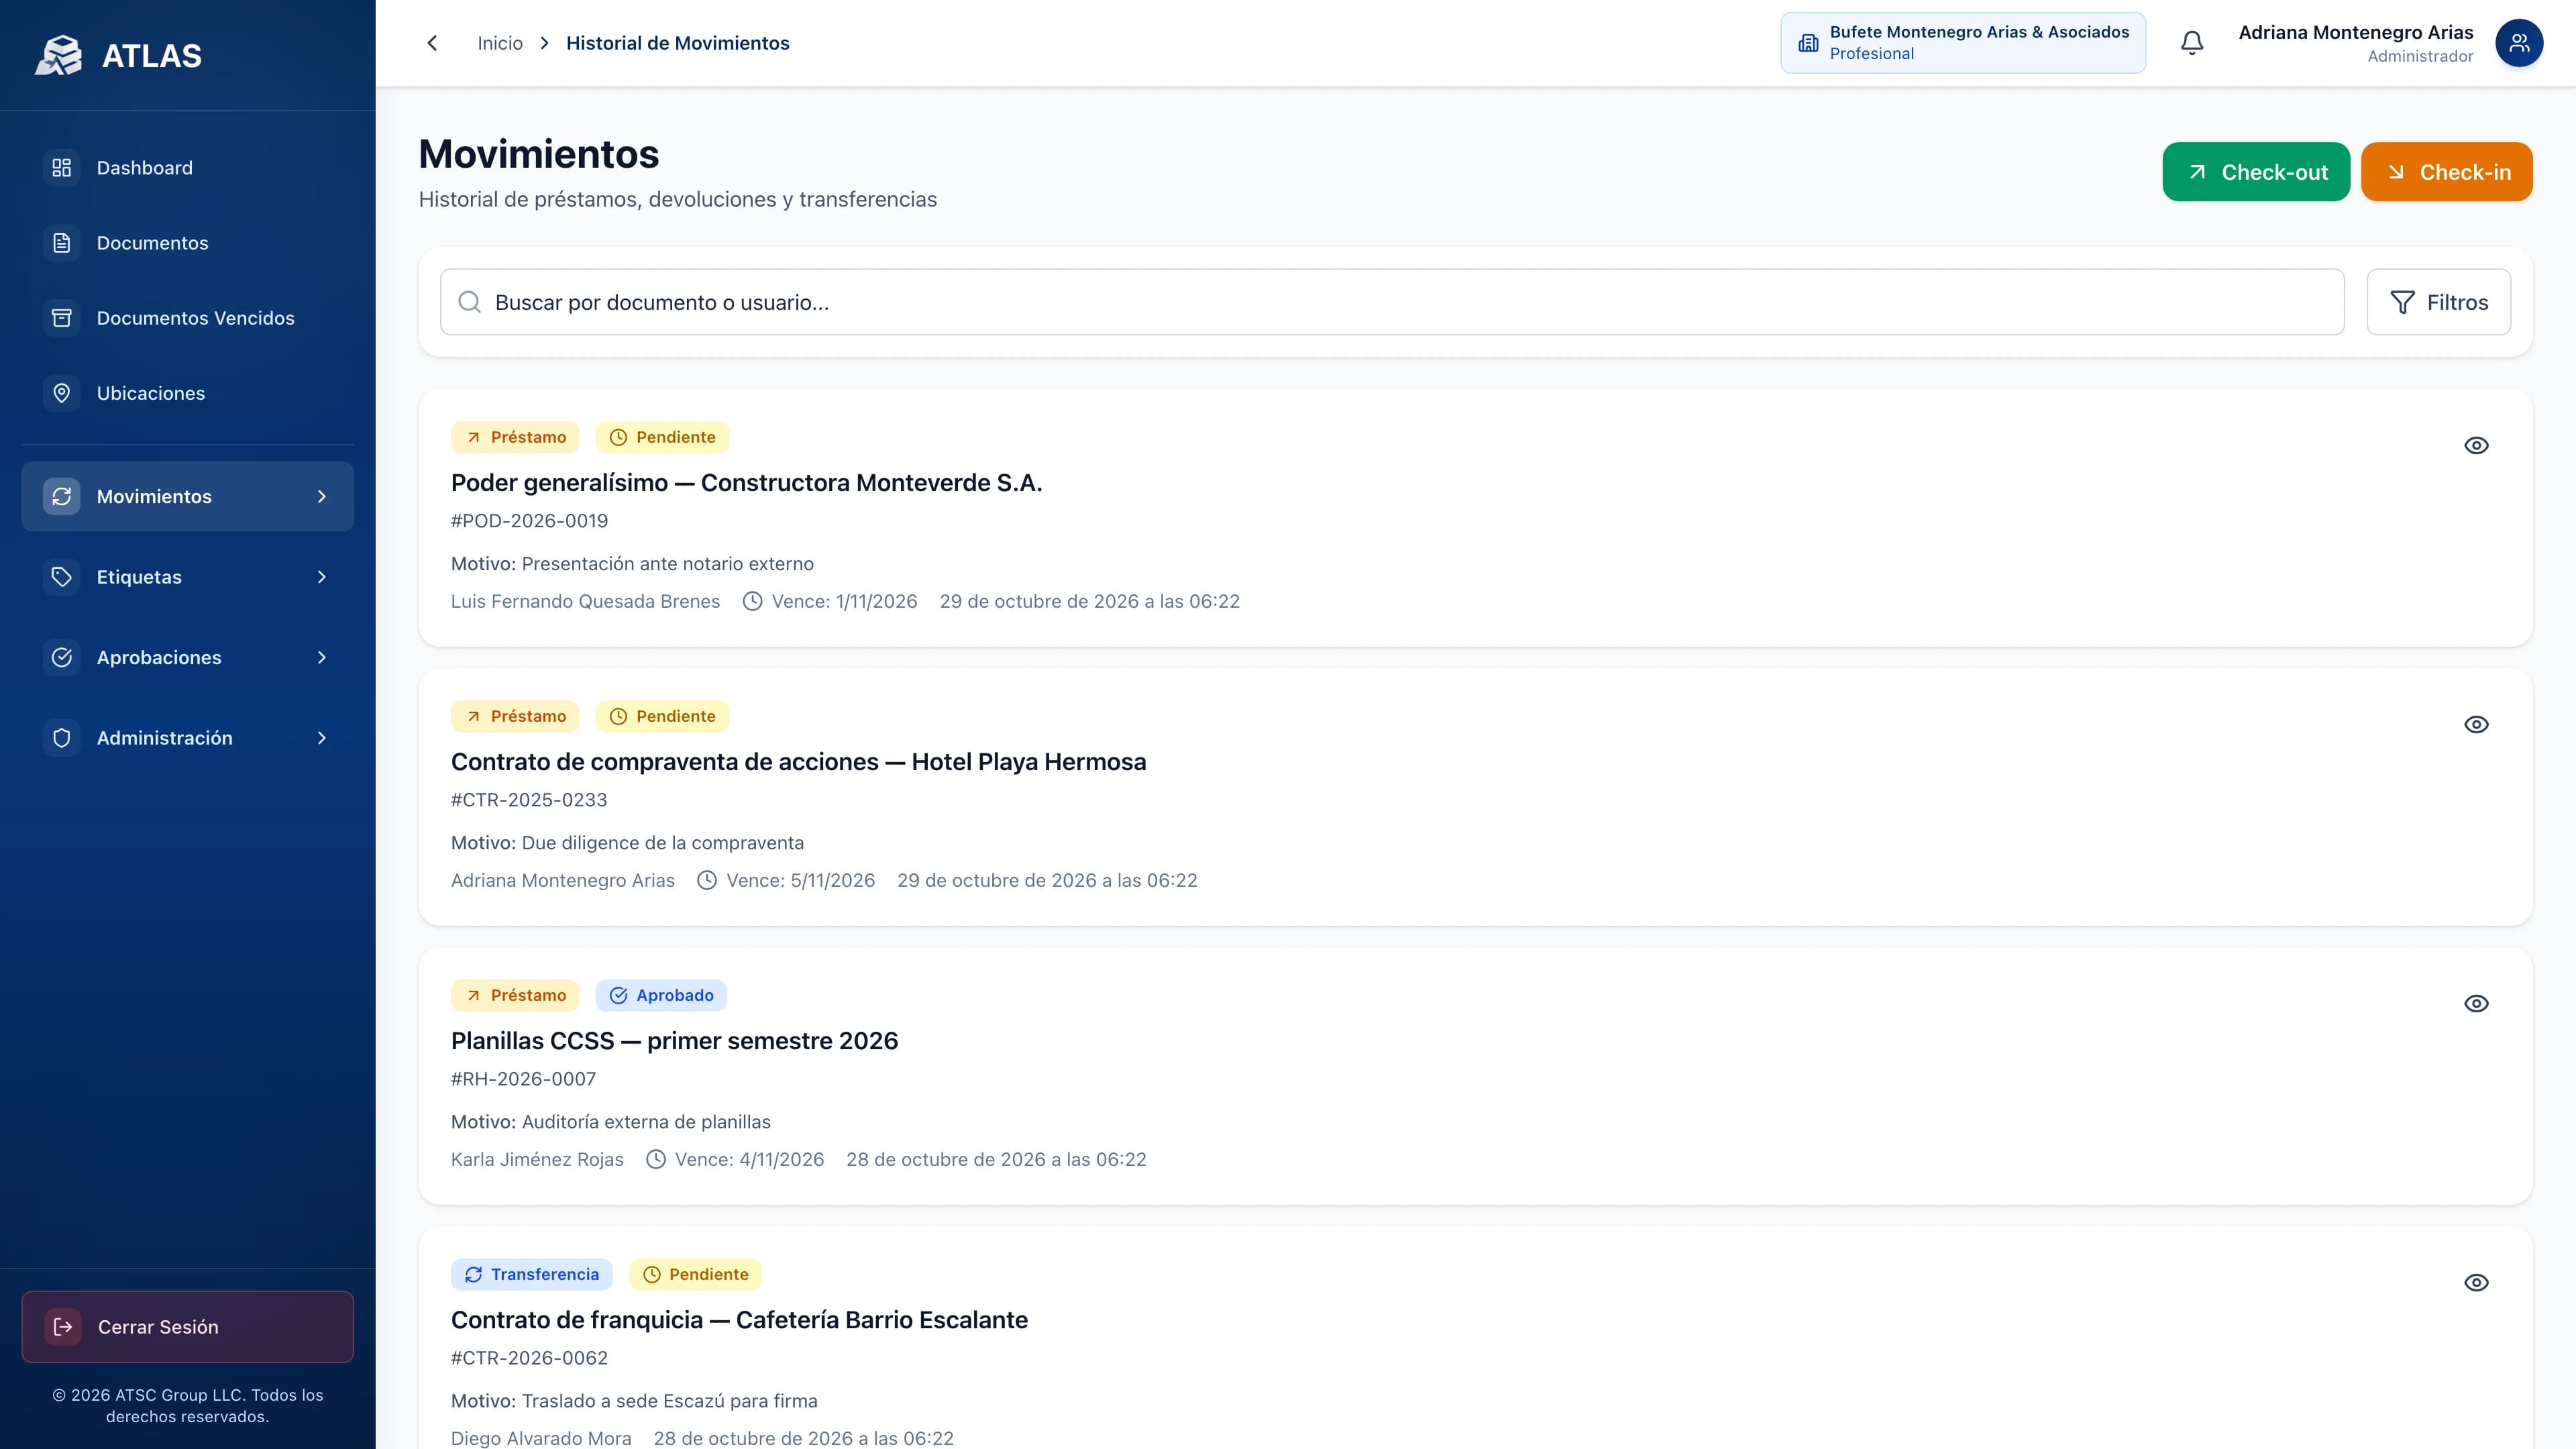The height and width of the screenshot is (1449, 2576).
Task: Click the Aprobaciones check-circle icon
Action: (62, 657)
